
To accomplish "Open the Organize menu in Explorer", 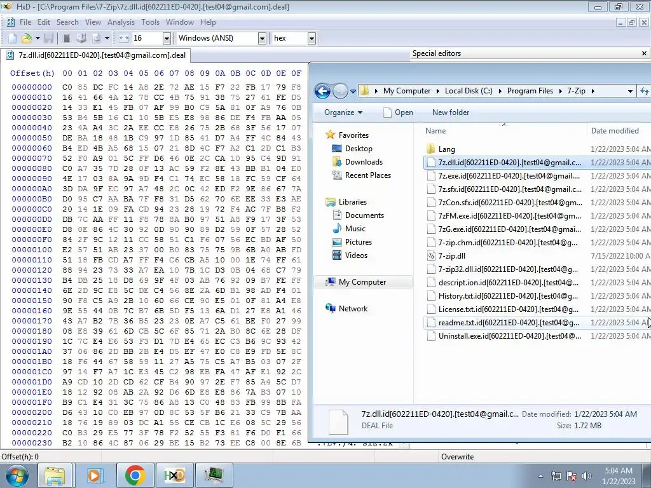I will pyautogui.click(x=343, y=112).
